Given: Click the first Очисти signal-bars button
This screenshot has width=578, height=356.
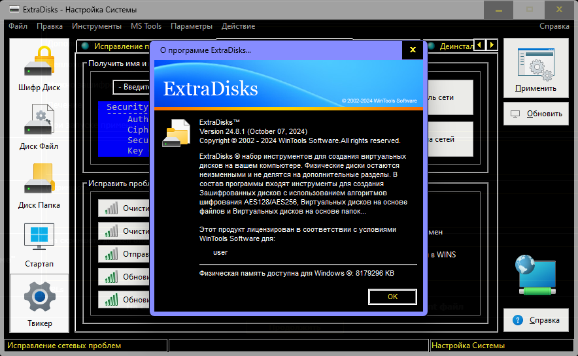Looking at the screenshot, I should (x=124, y=208).
